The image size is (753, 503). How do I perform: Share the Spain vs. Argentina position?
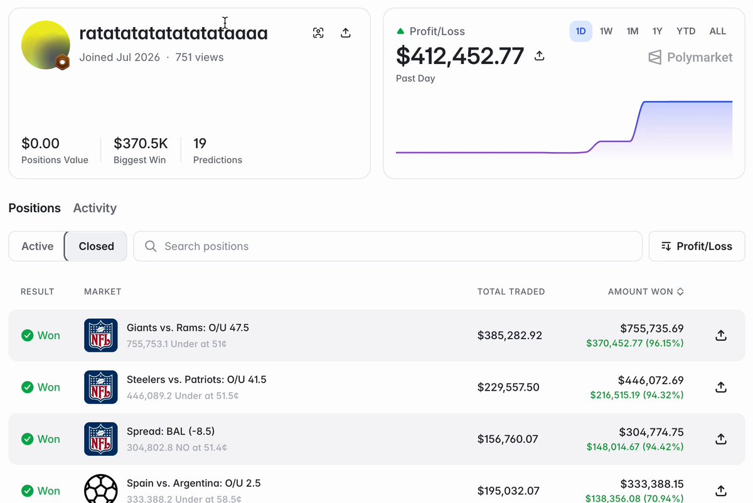tap(721, 490)
